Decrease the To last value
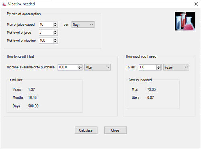Viewport: 201px width, 149px height. [158, 69]
